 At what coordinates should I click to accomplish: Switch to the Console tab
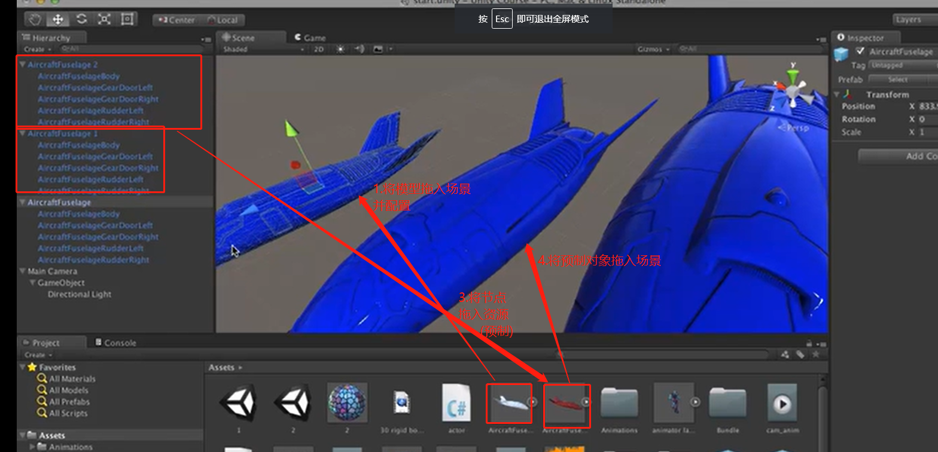pos(115,343)
